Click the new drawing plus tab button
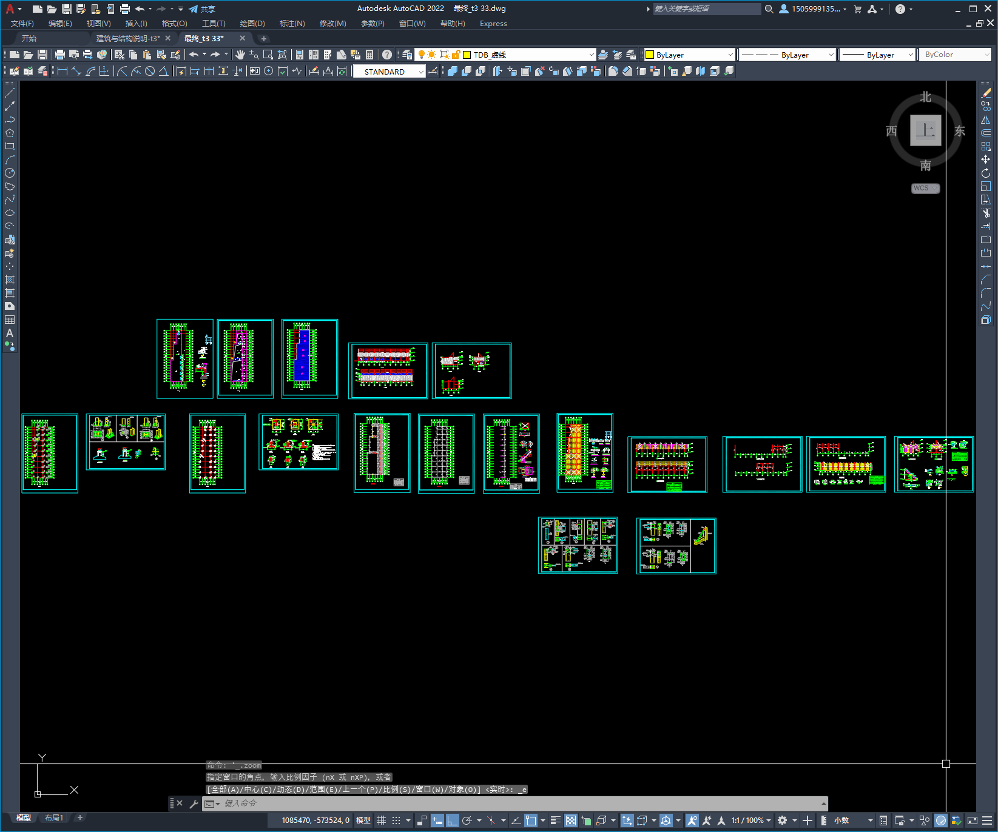The image size is (998, 832). pos(263,38)
